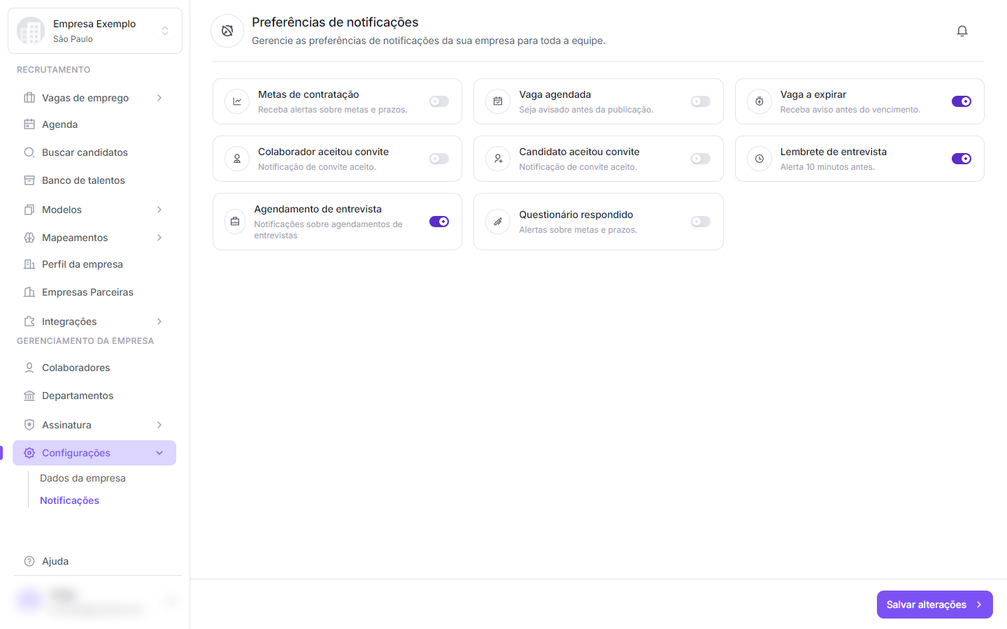This screenshot has width=1007, height=629.
Task: Click the Perfil da empresa building icon
Action: click(29, 264)
